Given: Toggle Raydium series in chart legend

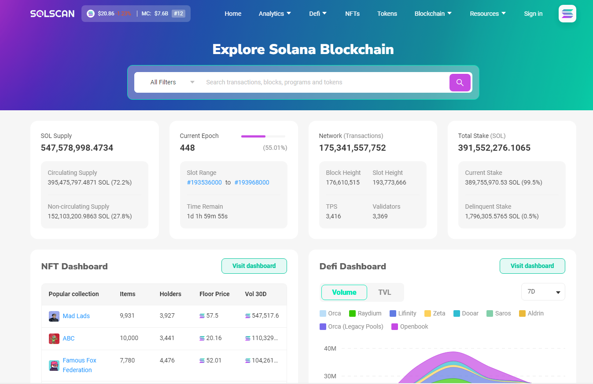Looking at the screenshot, I should pos(365,313).
